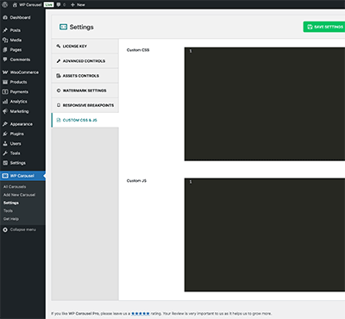345x319 pixels.
Task: Open Watermark Settings tab
Action: [85, 91]
